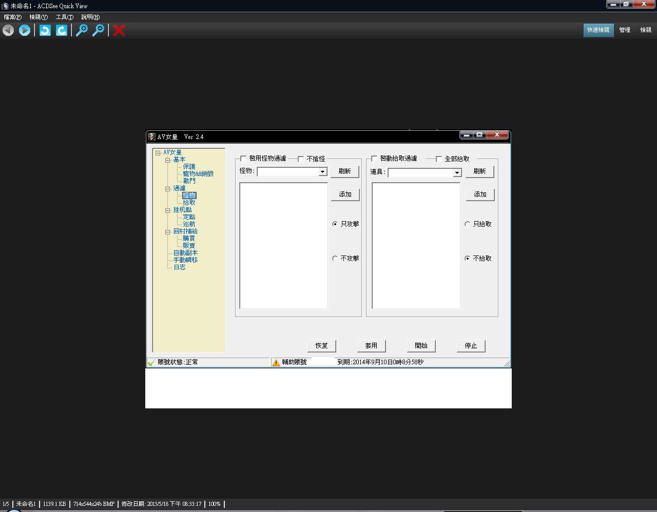Click 添加 beside the monster list
The height and width of the screenshot is (512, 657).
(x=345, y=194)
